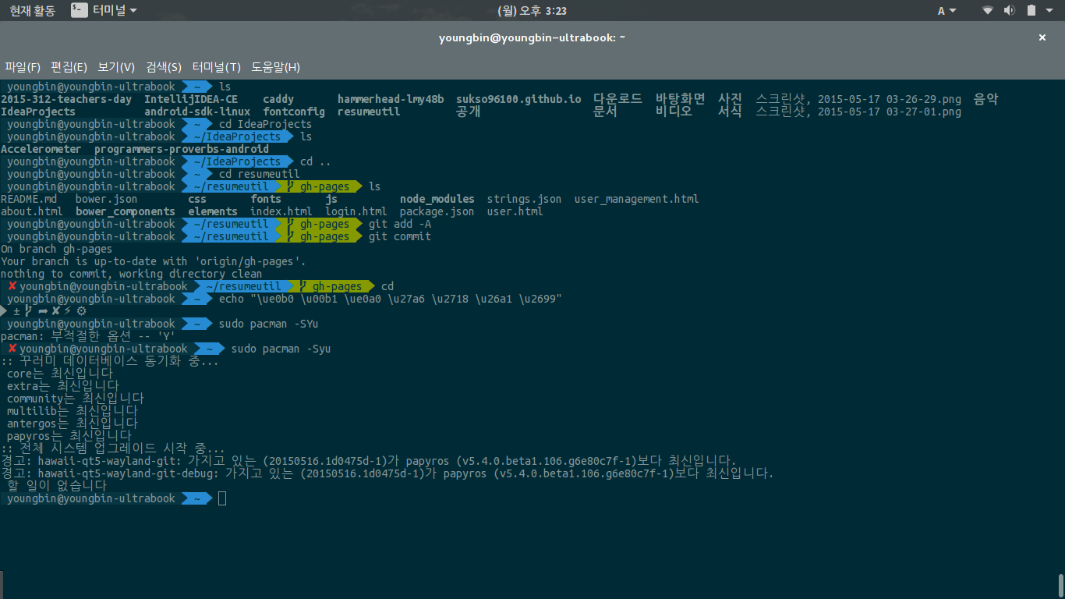Expand the 터미널 application menu arrow
This screenshot has height=599, width=1065.
click(x=133, y=11)
